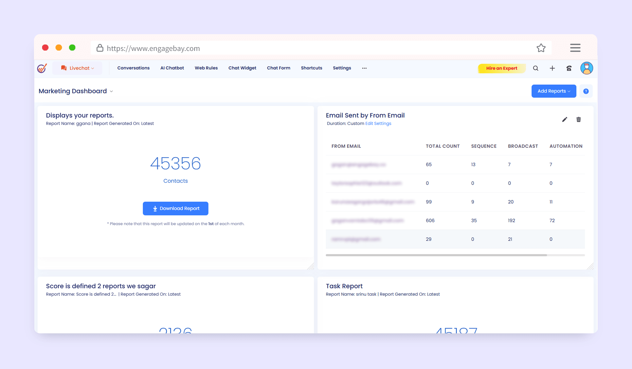Click the plus quick-add icon
This screenshot has width=632, height=369.
552,68
